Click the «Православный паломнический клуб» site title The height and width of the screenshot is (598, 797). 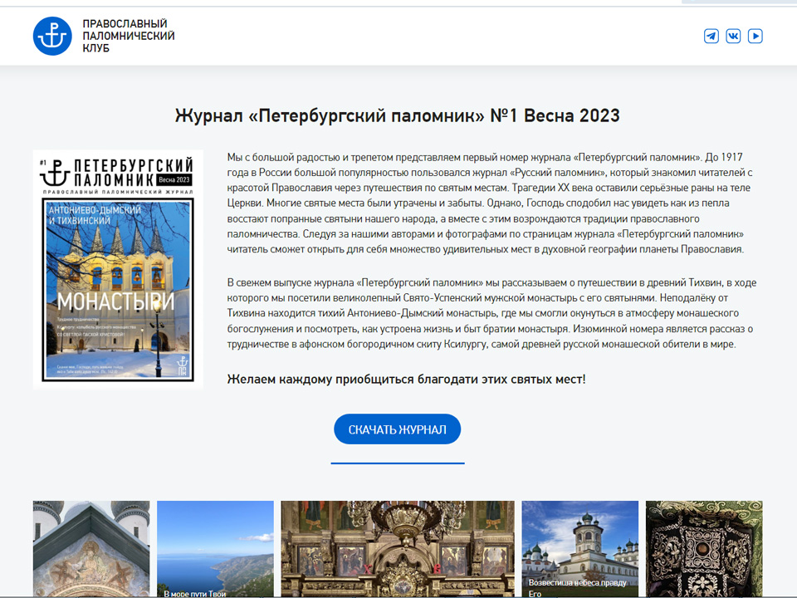[128, 36]
